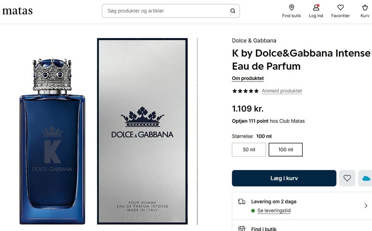Viewport: 372px width, 231px height.
Task: Click Anmeld produktet review link
Action: (282, 91)
